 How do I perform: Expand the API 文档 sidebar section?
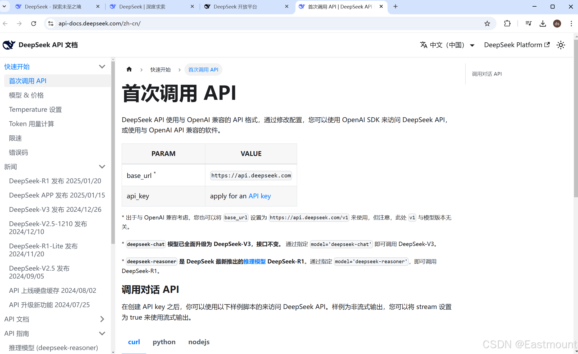coord(102,319)
